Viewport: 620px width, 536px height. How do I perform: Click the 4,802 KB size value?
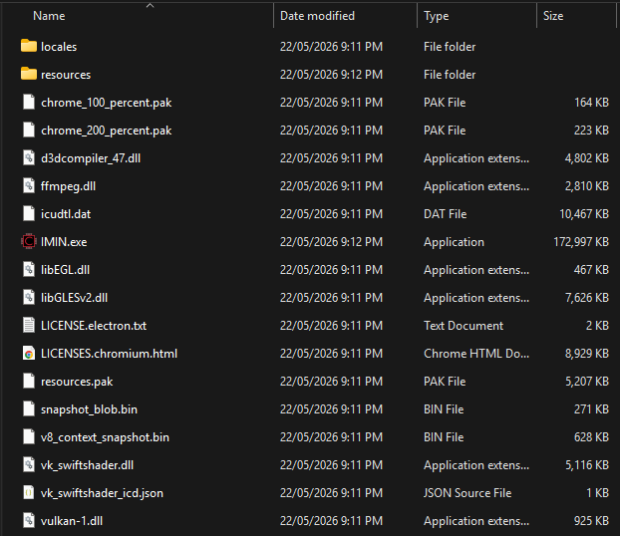pos(587,158)
